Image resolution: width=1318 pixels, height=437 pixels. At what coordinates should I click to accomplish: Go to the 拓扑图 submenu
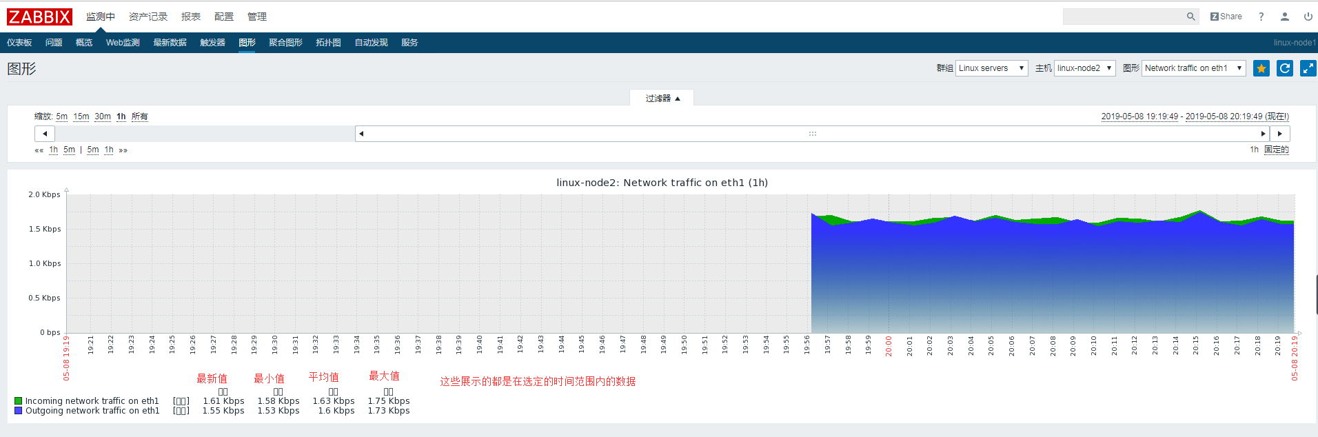tap(328, 43)
